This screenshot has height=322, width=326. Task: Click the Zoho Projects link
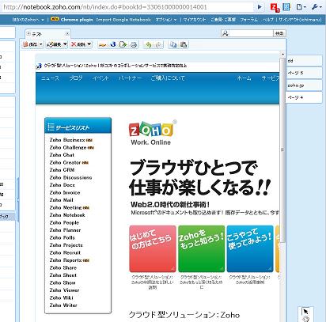pyautogui.click(x=66, y=245)
